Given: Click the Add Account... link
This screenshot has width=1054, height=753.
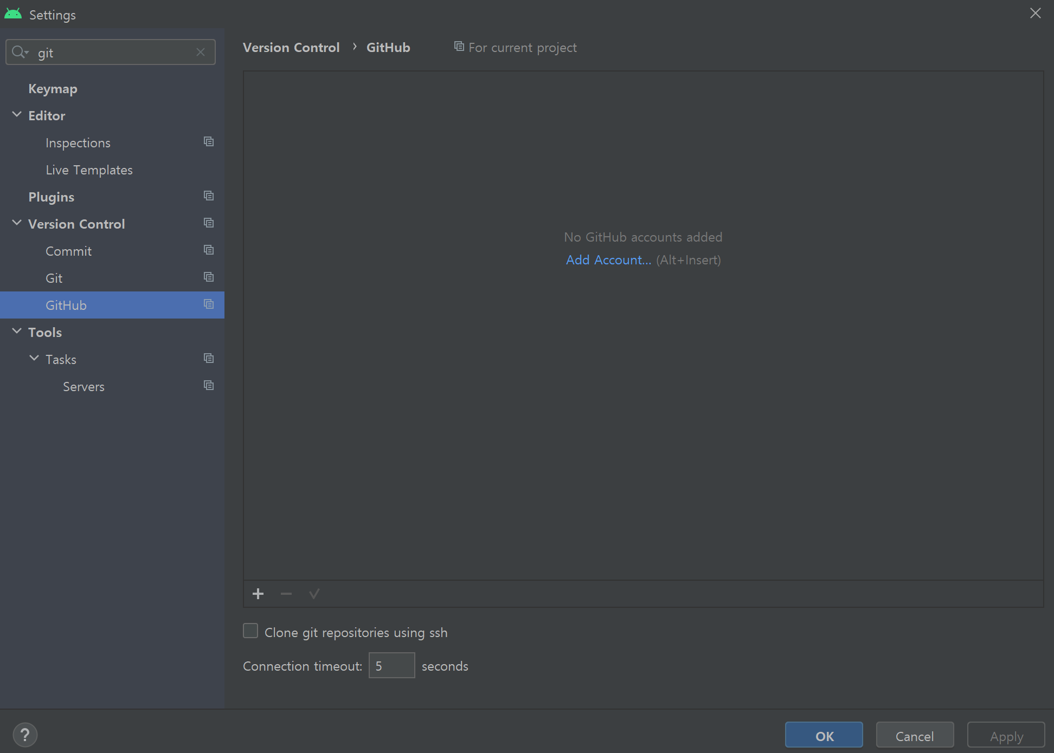Looking at the screenshot, I should point(609,260).
